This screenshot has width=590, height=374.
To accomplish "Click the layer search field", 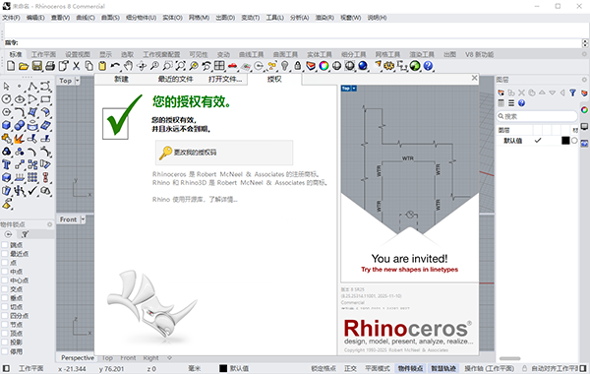I will [537, 116].
